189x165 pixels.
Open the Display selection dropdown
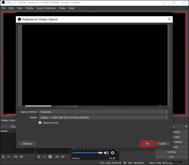click(103, 118)
